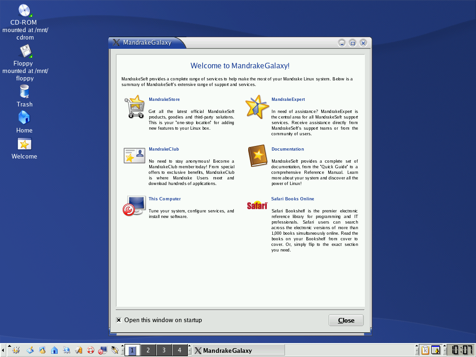Click the "Tune your system, configure services" description
This screenshot has width=476, height=357.
coord(191,214)
